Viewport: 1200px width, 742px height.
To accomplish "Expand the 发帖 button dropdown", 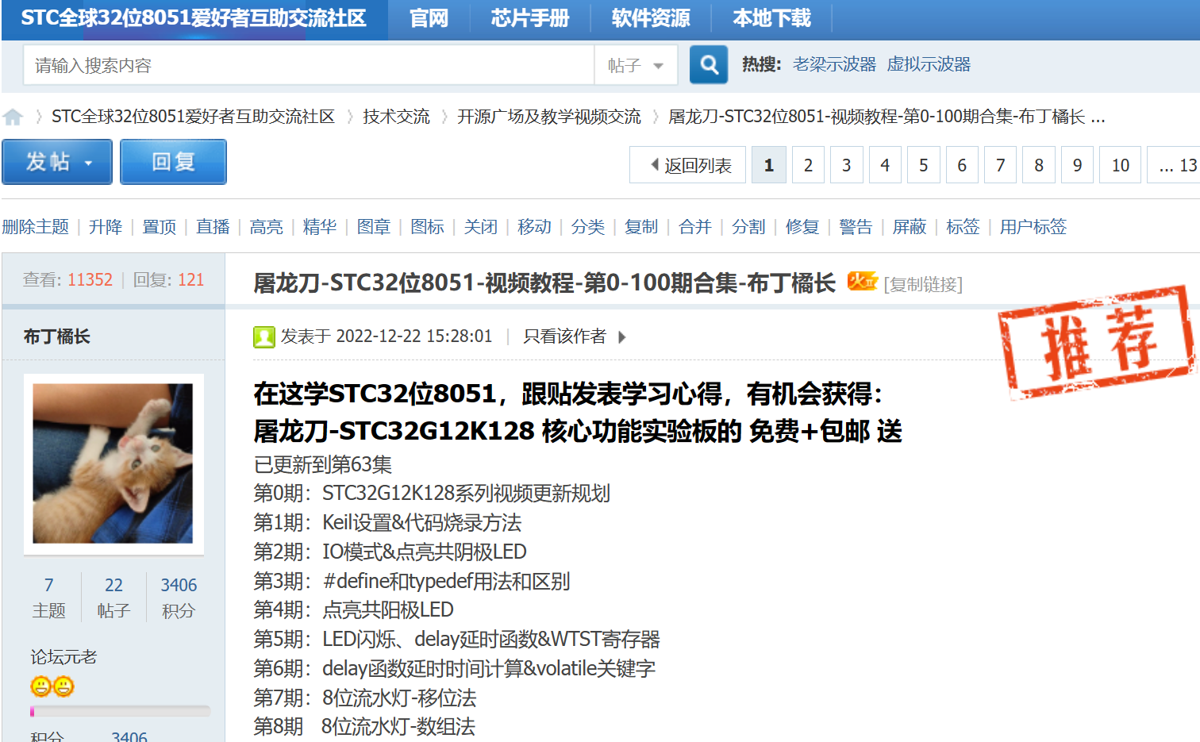I will point(88,163).
